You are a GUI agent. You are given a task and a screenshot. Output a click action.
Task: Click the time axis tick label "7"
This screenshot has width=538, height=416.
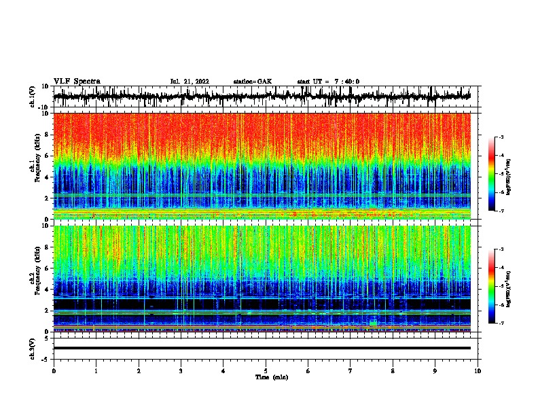(x=351, y=371)
